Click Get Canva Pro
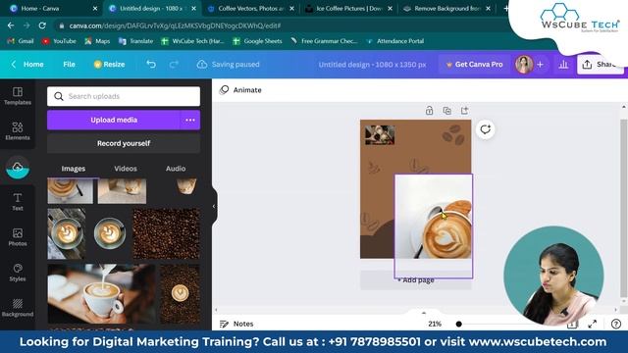Image resolution: width=628 pixels, height=353 pixels. [x=474, y=64]
